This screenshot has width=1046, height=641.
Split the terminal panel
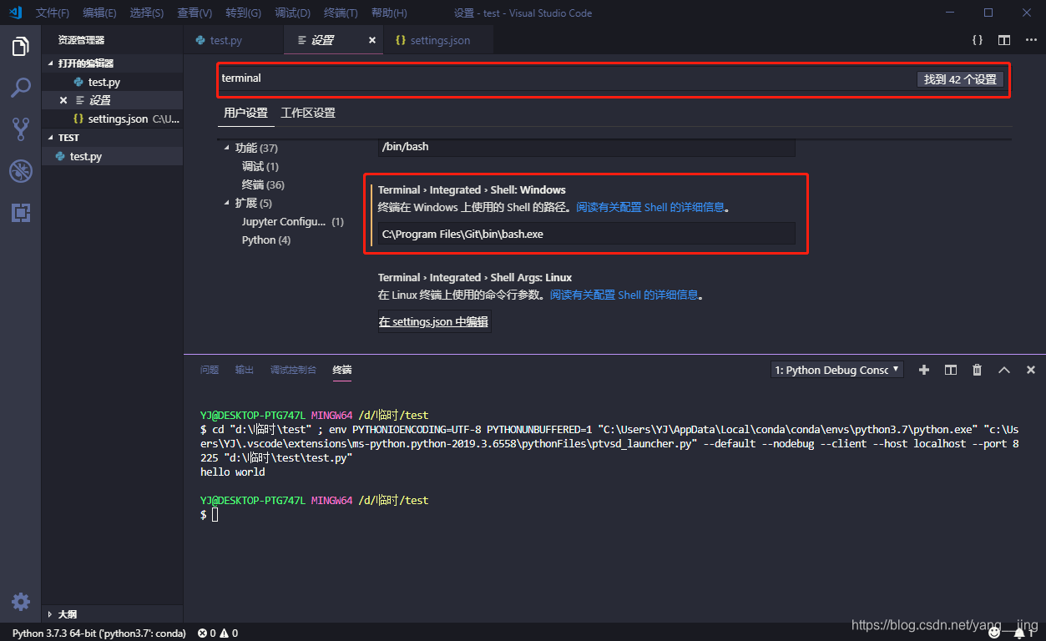[x=950, y=370]
